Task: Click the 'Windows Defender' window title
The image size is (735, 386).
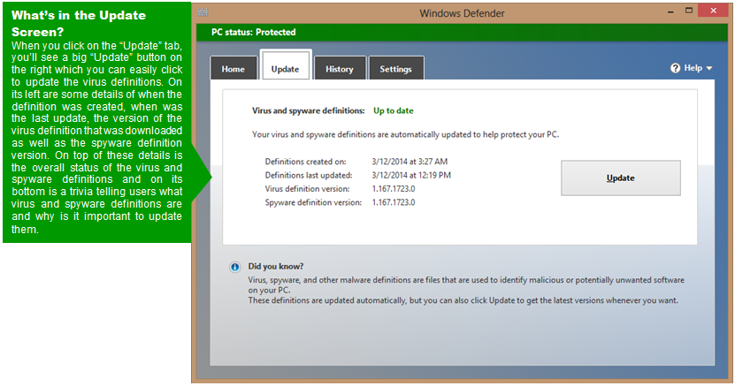Action: coord(462,13)
